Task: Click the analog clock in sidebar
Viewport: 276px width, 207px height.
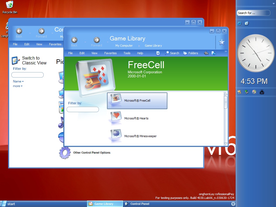Action: click(256, 53)
